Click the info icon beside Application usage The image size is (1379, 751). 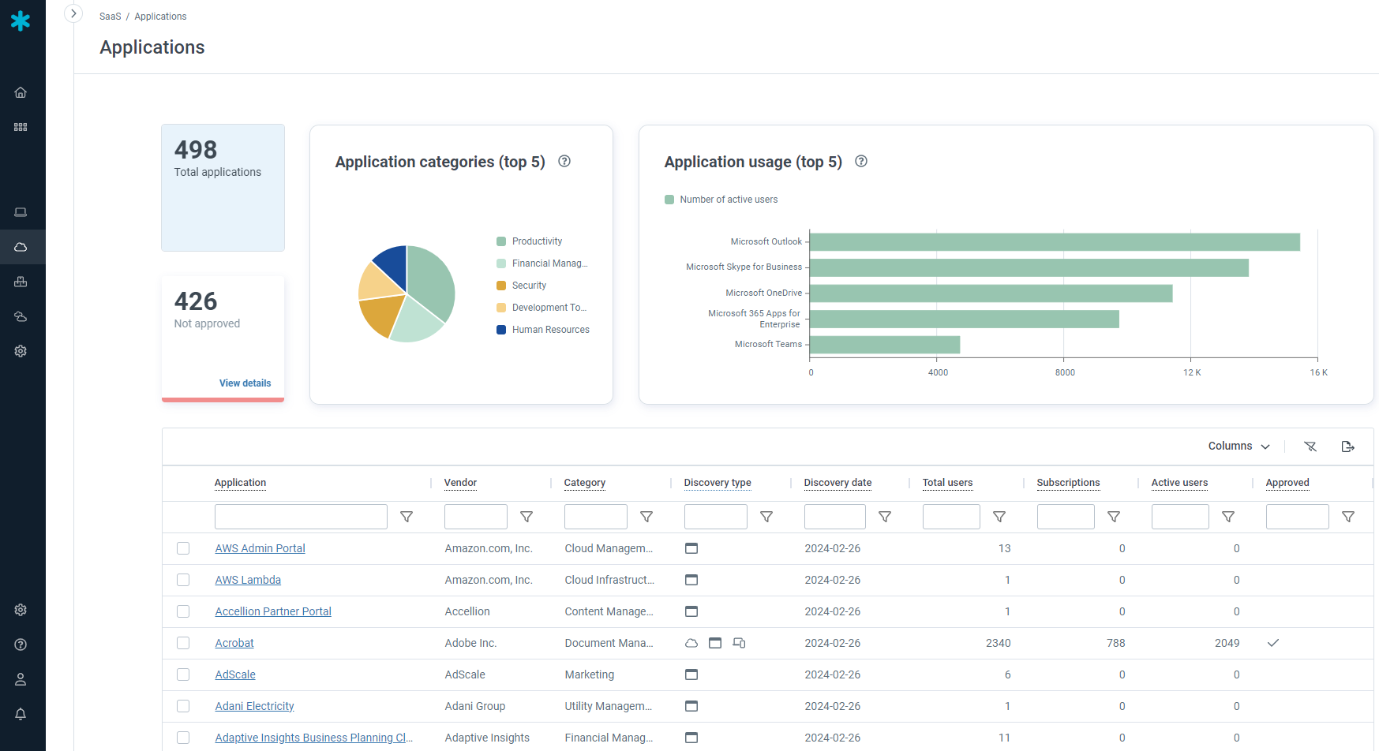[x=861, y=161]
